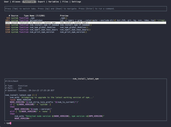Screen dimensions: 171x127
Task: Click the Preview column header
Action: tap(64, 16)
